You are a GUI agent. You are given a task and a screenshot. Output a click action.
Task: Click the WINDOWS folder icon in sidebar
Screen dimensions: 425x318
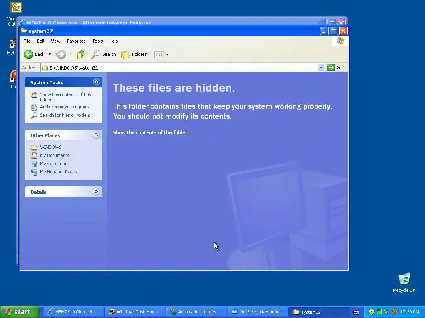pyautogui.click(x=34, y=147)
